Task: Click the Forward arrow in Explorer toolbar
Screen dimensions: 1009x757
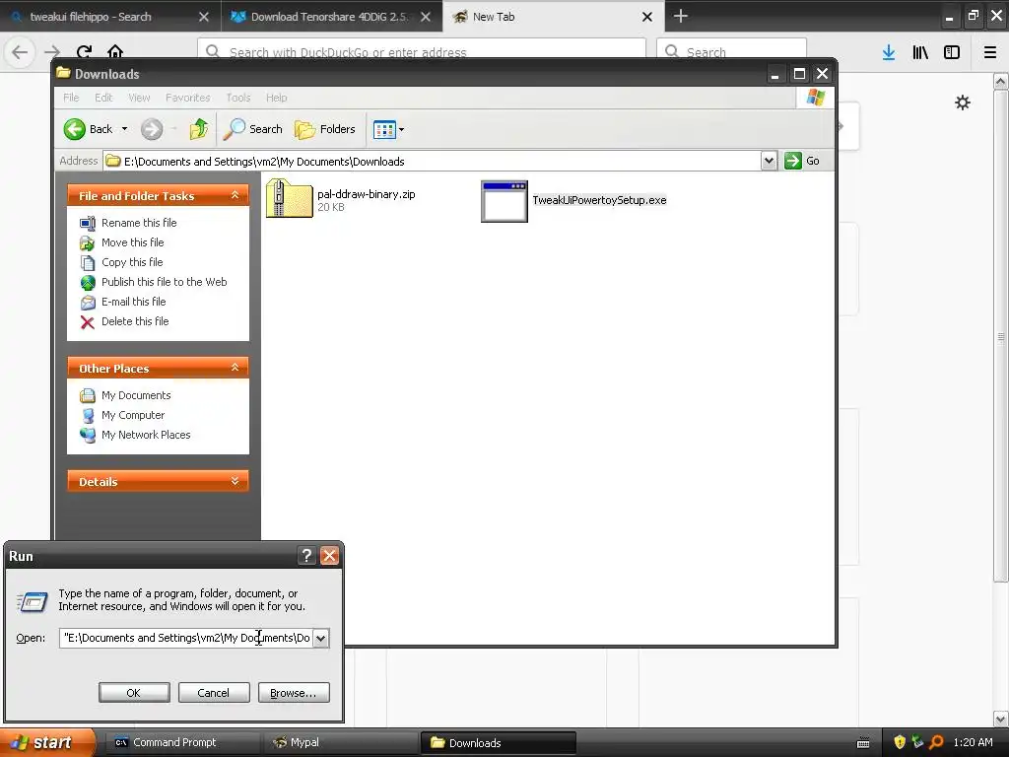Action: (x=152, y=129)
